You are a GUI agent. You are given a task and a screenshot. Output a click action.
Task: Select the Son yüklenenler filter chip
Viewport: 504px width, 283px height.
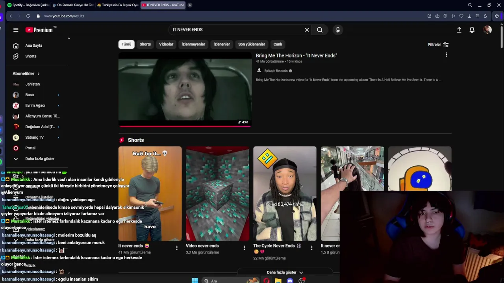click(x=252, y=44)
